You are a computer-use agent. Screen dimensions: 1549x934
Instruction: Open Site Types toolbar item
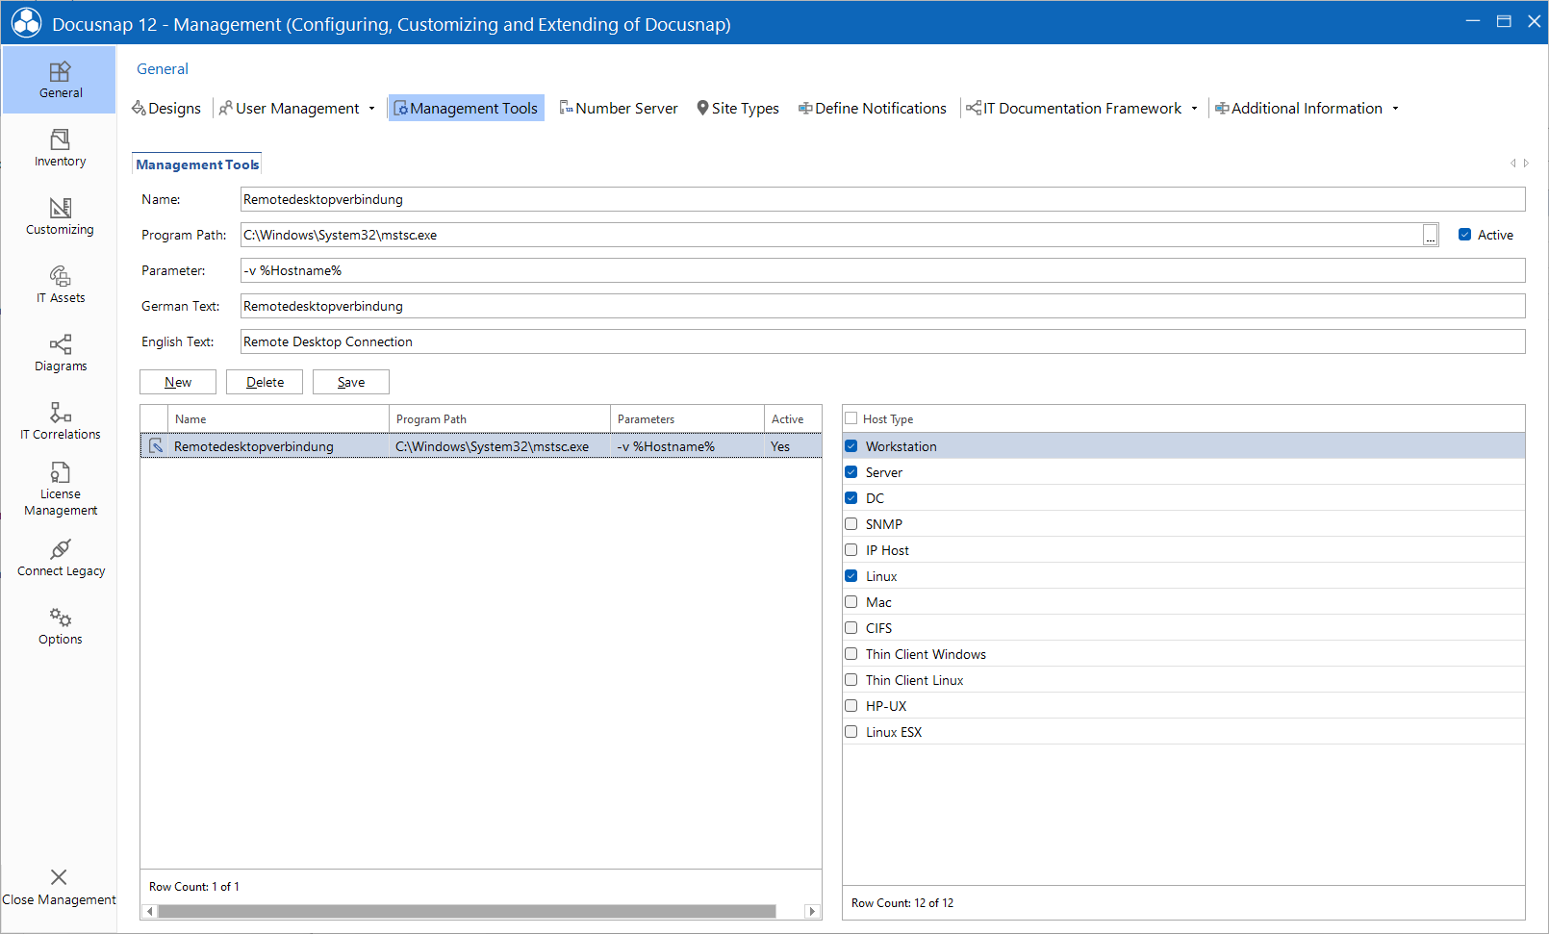(738, 109)
